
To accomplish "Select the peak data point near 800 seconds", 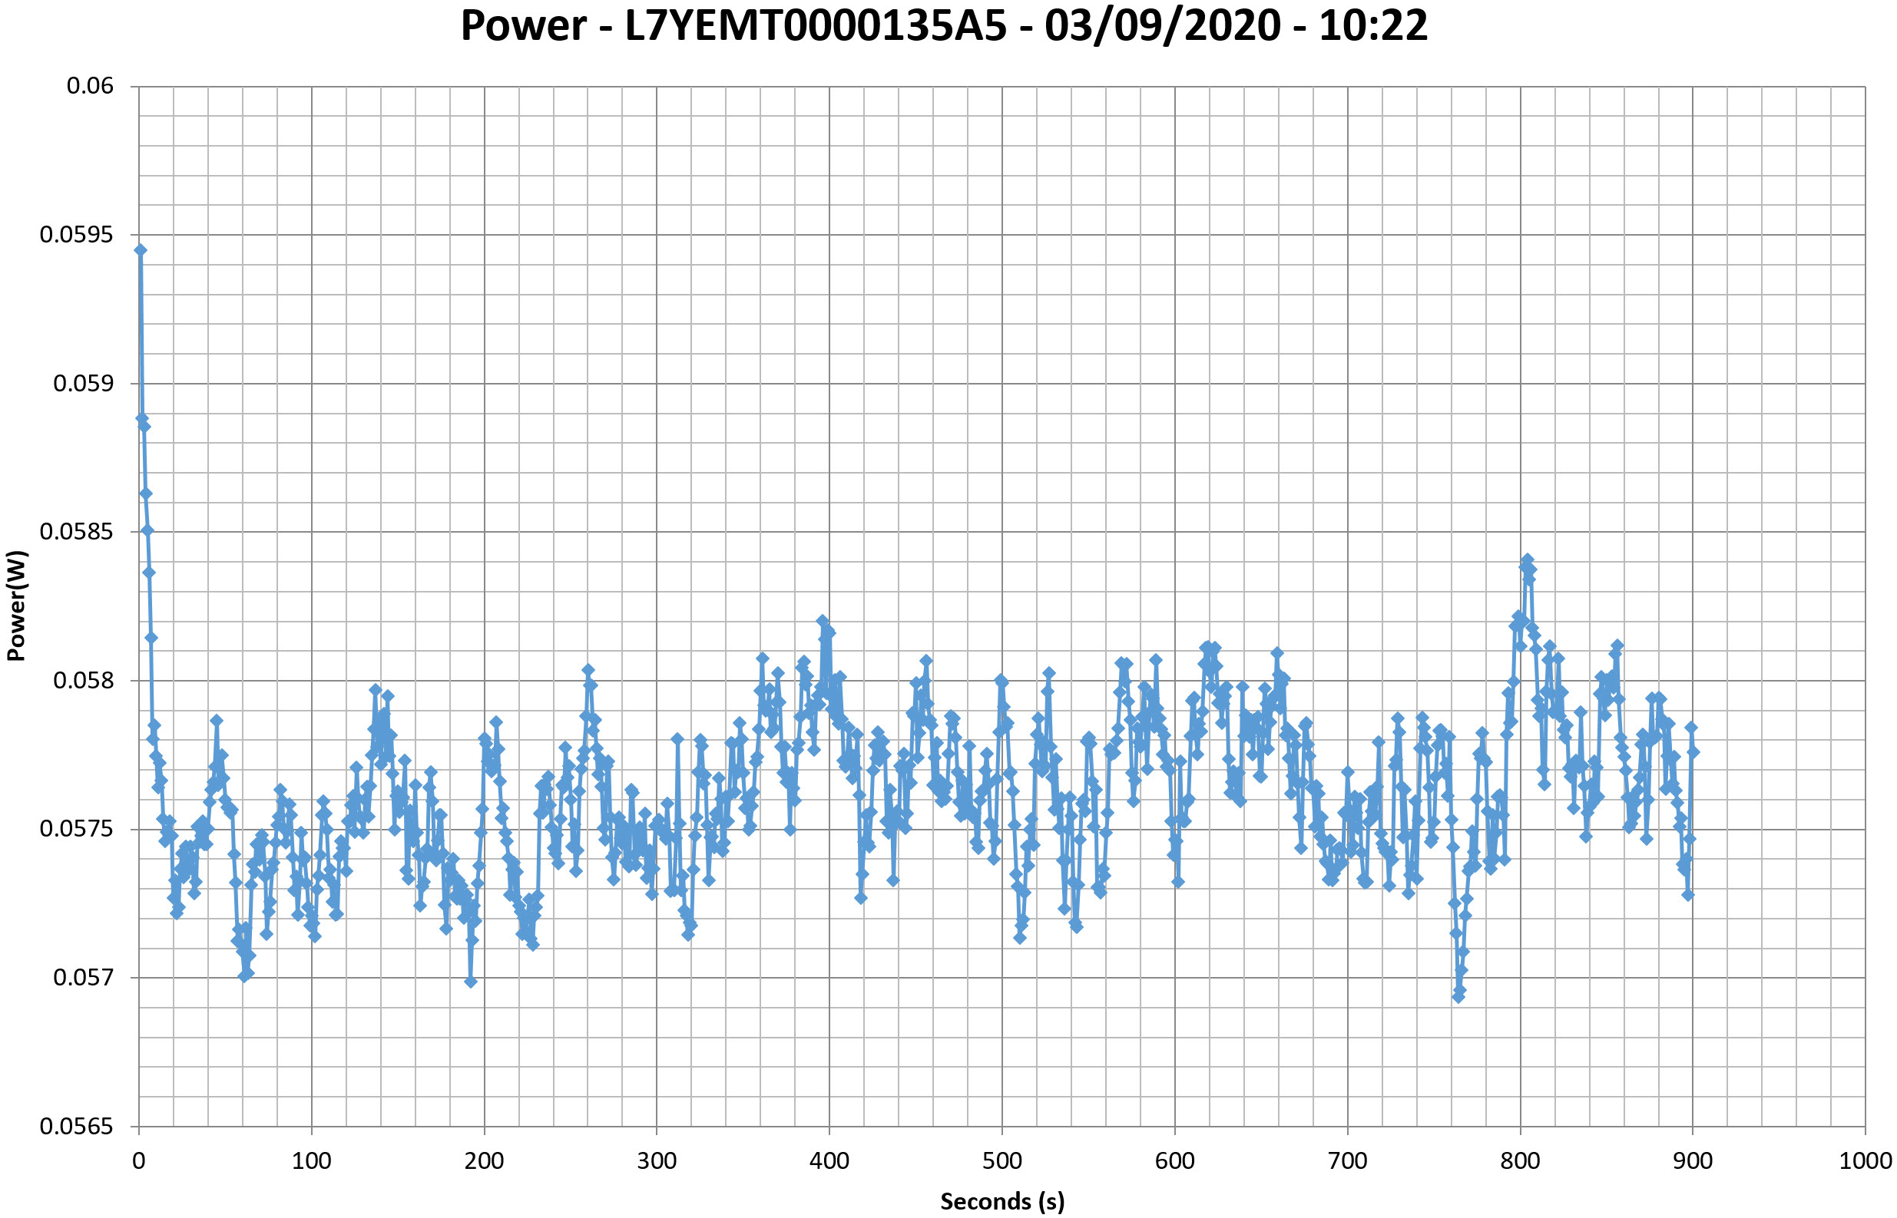I will pos(1528,560).
